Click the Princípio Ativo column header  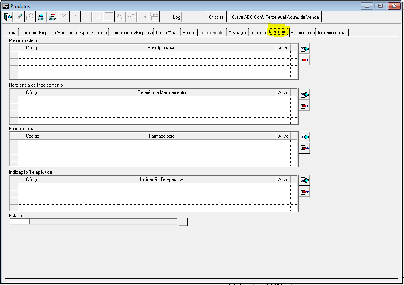(x=161, y=47)
